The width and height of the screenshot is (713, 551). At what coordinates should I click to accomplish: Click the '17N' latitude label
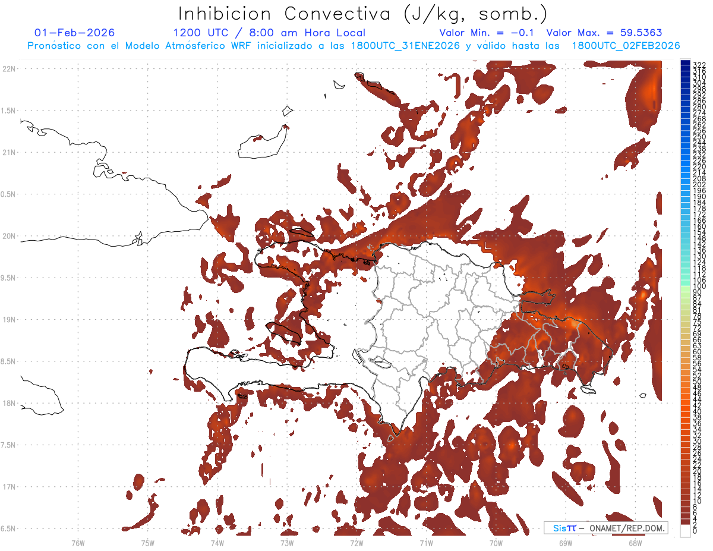point(9,486)
